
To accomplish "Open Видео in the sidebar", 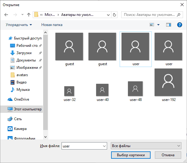I will coord(19,82).
